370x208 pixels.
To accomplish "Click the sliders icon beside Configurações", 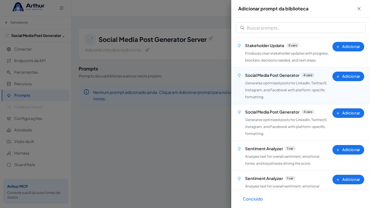I will click(9, 118).
